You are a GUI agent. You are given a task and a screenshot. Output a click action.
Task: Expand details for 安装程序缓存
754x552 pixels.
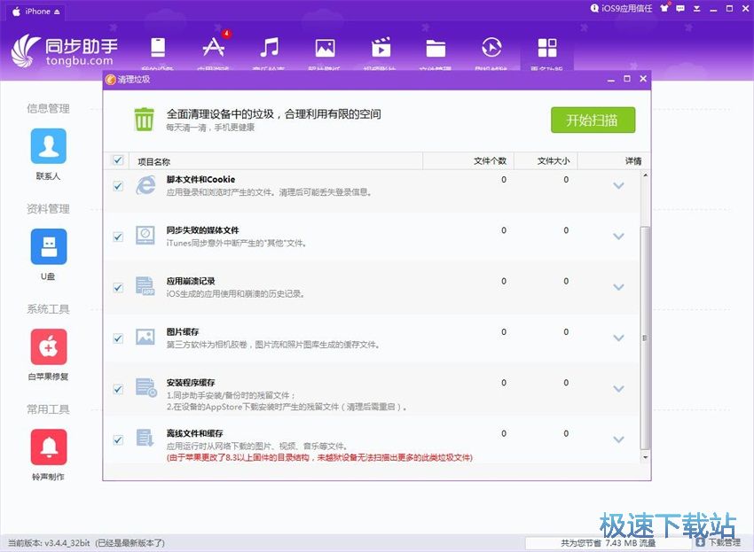click(x=618, y=389)
